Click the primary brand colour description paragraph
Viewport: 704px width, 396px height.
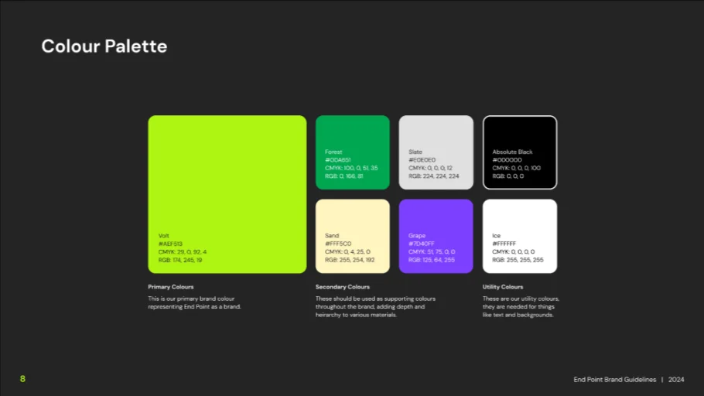pos(194,302)
